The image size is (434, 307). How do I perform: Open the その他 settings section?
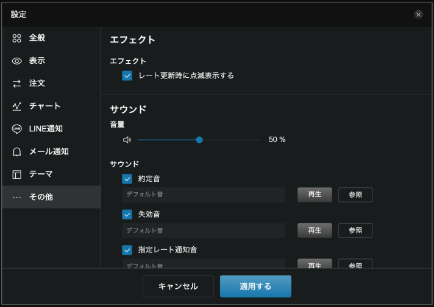pos(41,197)
